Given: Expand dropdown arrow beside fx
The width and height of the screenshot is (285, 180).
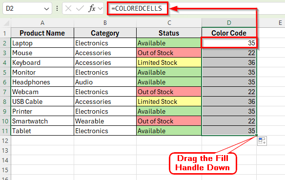Looking at the screenshot, I should [100, 8].
